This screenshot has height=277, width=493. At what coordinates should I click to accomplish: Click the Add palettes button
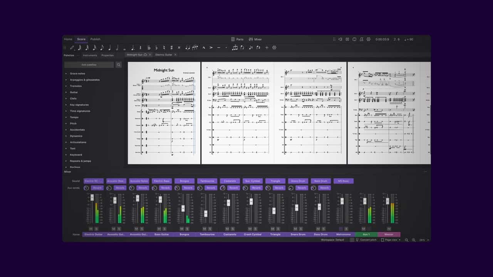(89, 65)
